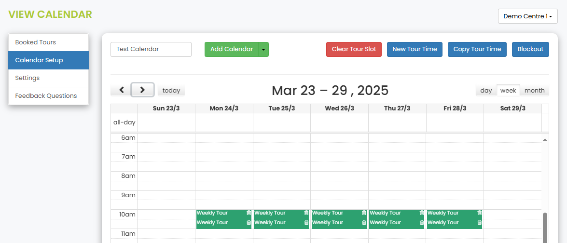The width and height of the screenshot is (567, 243).
Task: Click the Test Calendar name field
Action: [x=151, y=50]
